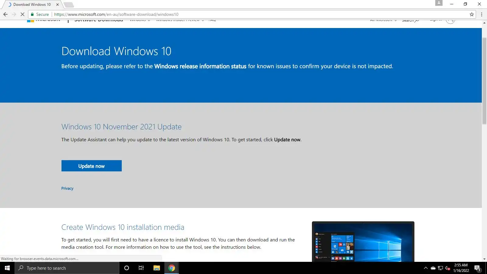Select the Download Windows 10 tab
Screen dimensions: 487x274
tap(32, 5)
